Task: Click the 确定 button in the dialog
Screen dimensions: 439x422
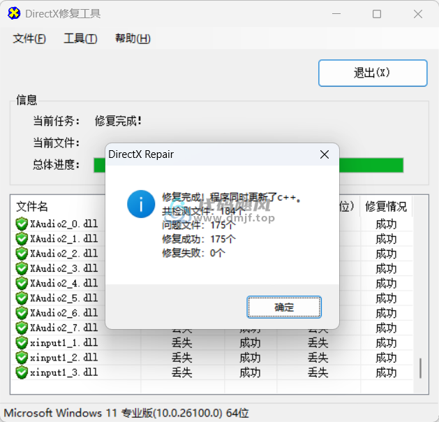Action: click(284, 307)
